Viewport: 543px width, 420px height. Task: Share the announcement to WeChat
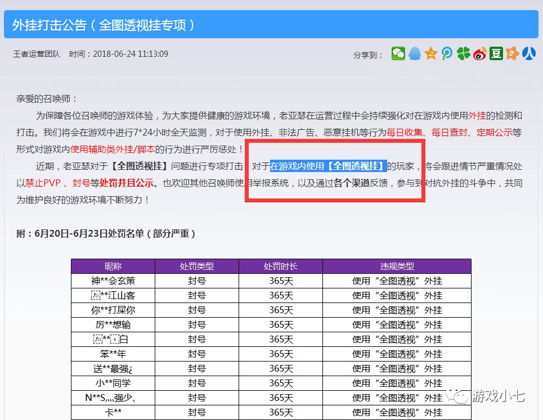click(x=398, y=53)
